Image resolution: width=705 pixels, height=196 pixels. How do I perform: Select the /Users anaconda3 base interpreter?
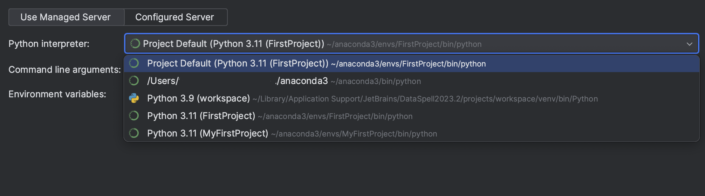[x=237, y=81]
